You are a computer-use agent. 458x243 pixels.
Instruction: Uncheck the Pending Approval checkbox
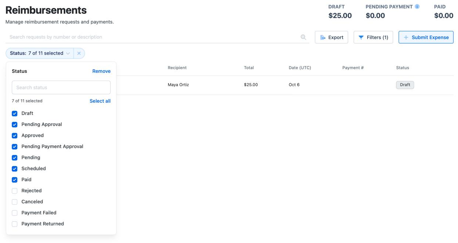point(15,124)
